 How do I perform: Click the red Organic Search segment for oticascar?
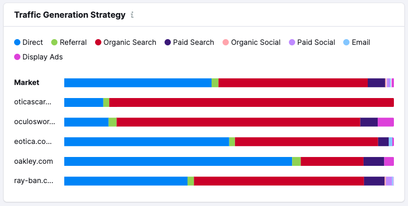point(251,102)
